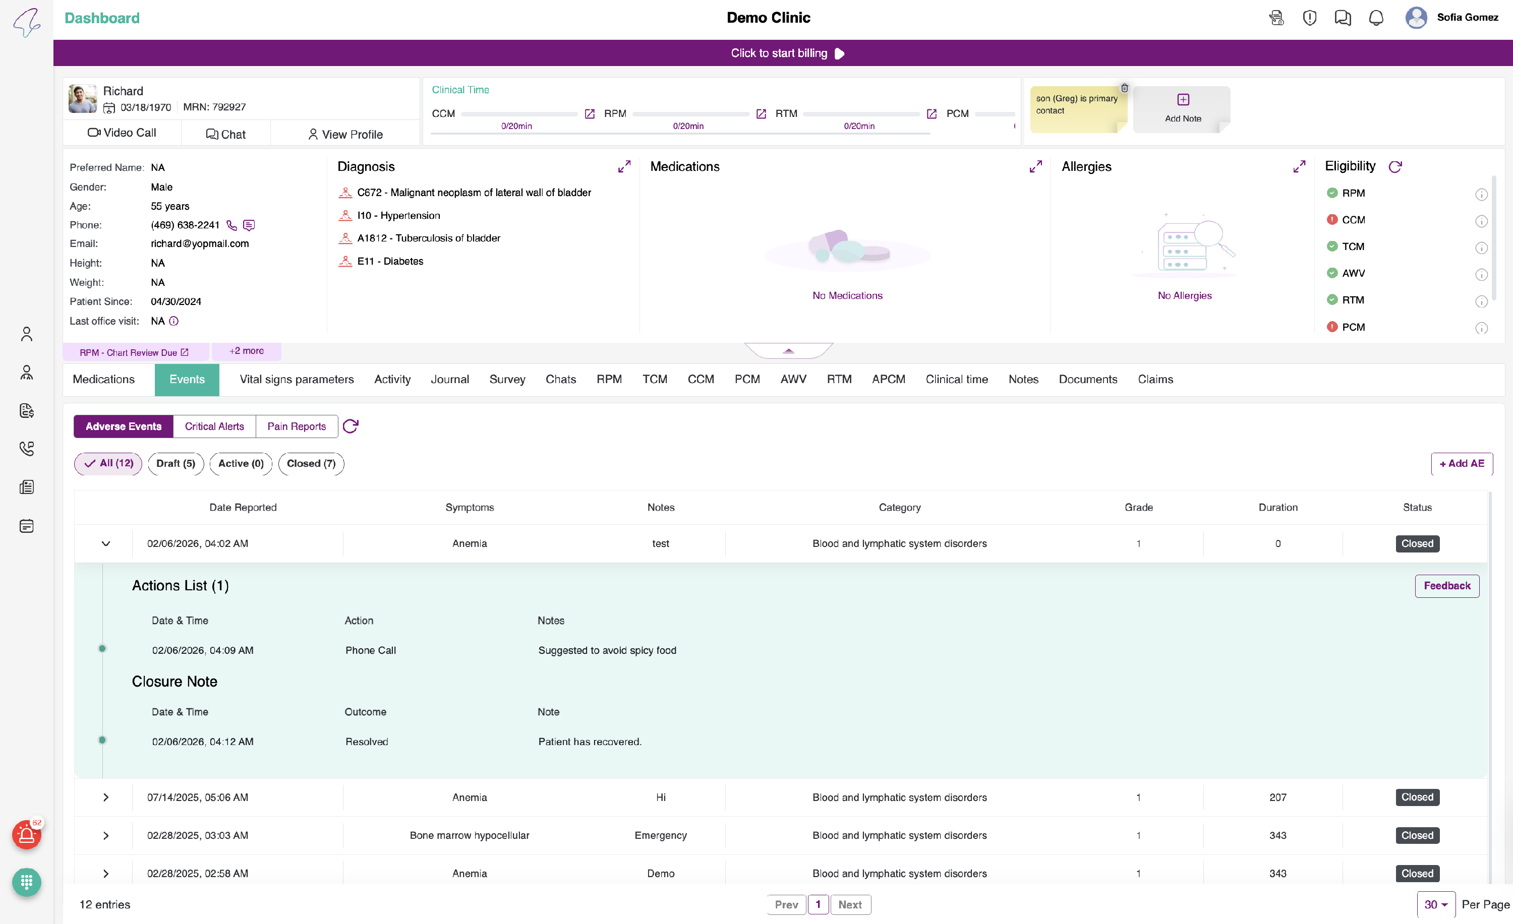
Task: Switch to the Vital signs parameters tab
Action: 297,379
